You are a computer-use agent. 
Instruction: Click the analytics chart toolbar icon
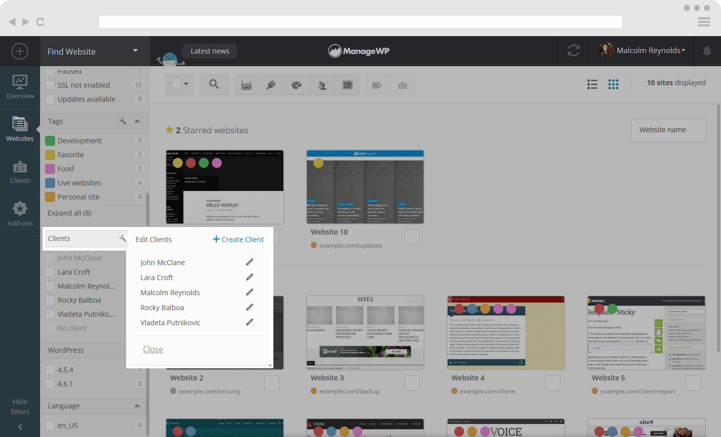(x=246, y=85)
